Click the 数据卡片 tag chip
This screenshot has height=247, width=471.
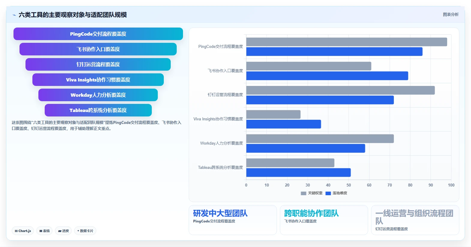click(85, 231)
